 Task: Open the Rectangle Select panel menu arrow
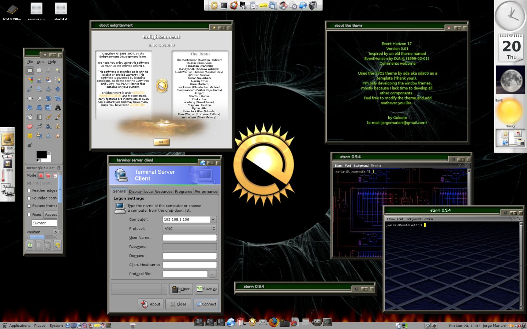pos(59,168)
